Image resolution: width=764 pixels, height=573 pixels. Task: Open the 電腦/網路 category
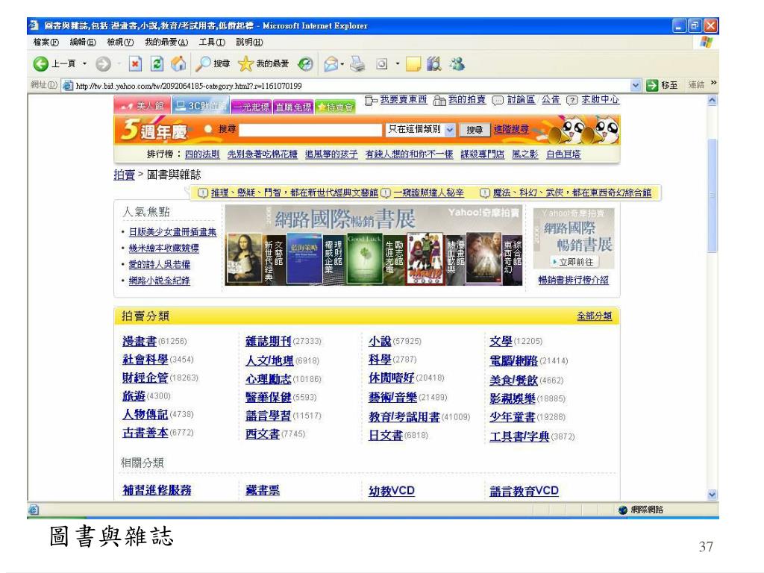tap(513, 360)
